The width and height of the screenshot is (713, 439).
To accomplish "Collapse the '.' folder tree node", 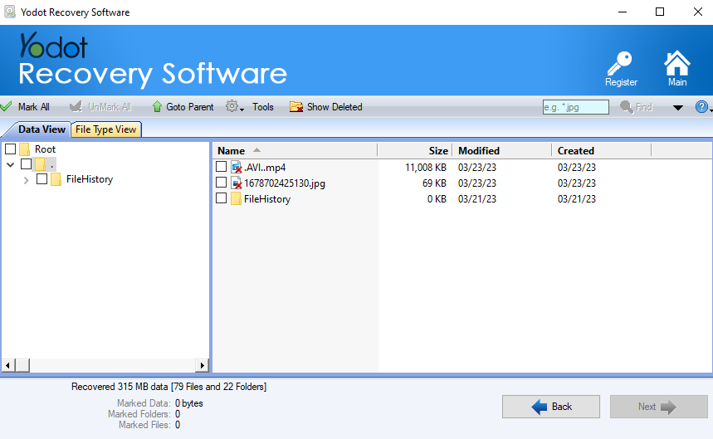I will (11, 164).
